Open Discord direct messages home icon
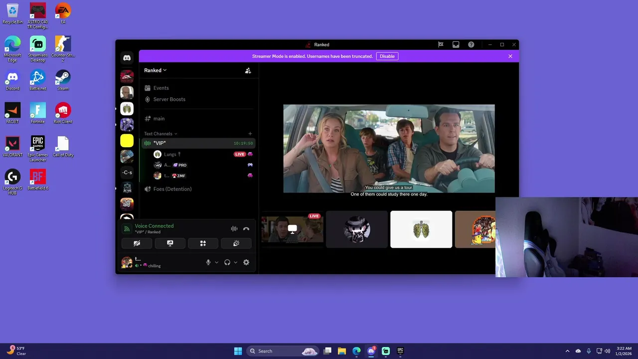638x359 pixels. 127,58
